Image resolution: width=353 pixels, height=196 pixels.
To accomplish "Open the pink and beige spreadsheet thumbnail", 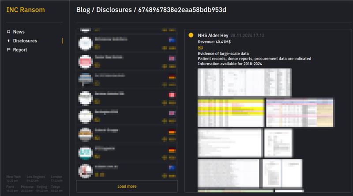I will [300, 113].
